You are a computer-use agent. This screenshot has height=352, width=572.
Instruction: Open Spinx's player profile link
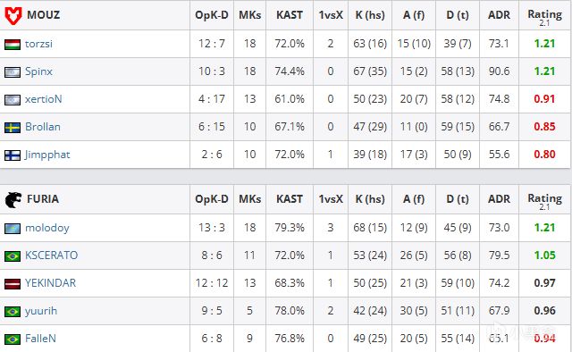coord(38,71)
